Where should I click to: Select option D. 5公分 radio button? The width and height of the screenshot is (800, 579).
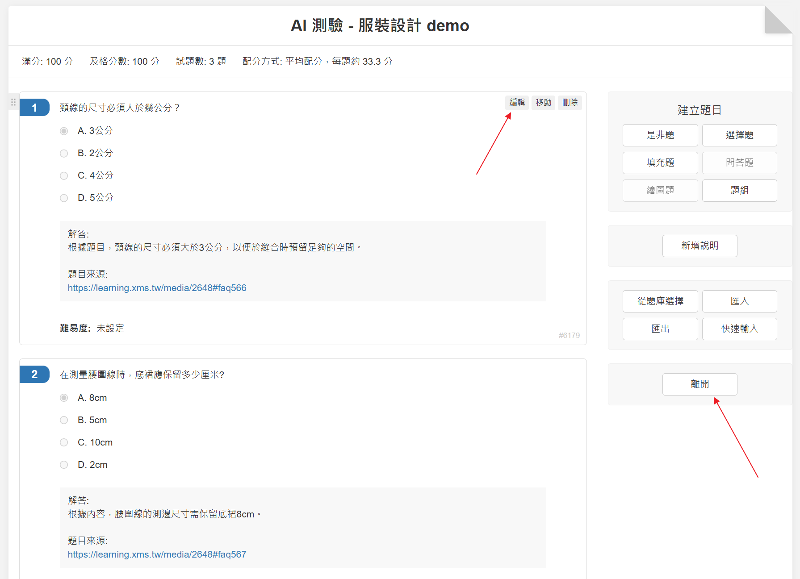coord(64,198)
